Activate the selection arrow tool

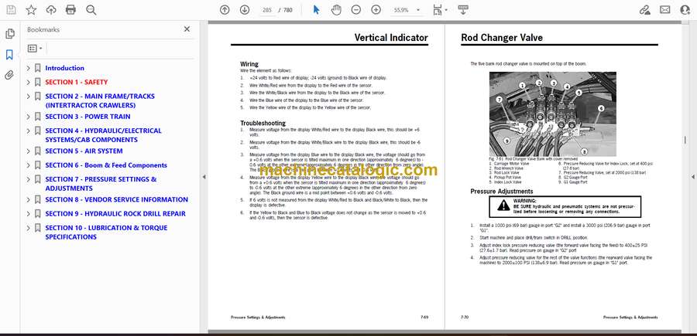coord(316,10)
